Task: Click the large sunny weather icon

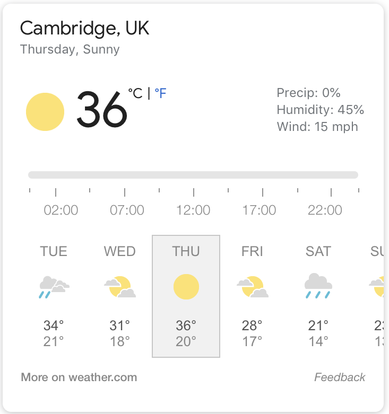Action: pyautogui.click(x=45, y=112)
